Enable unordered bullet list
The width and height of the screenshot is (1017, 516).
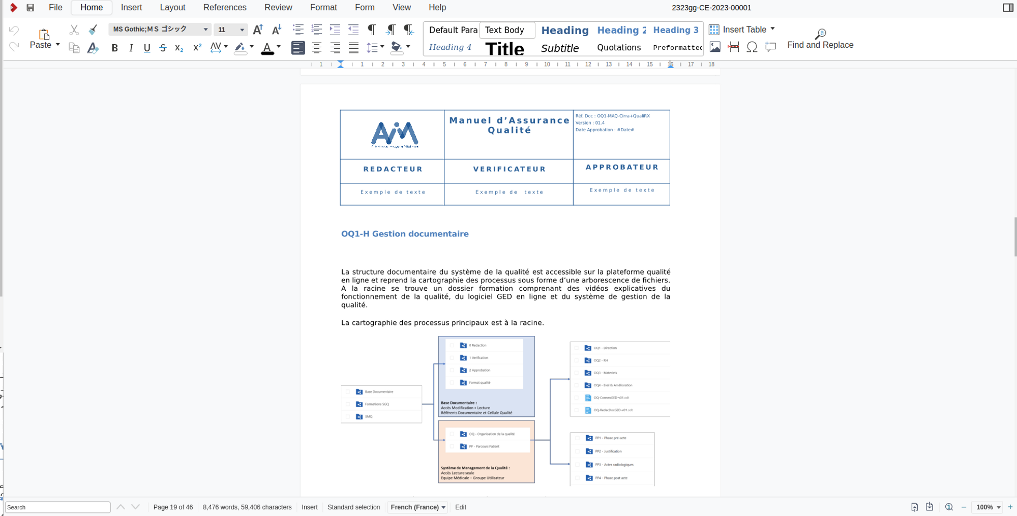[298, 29]
